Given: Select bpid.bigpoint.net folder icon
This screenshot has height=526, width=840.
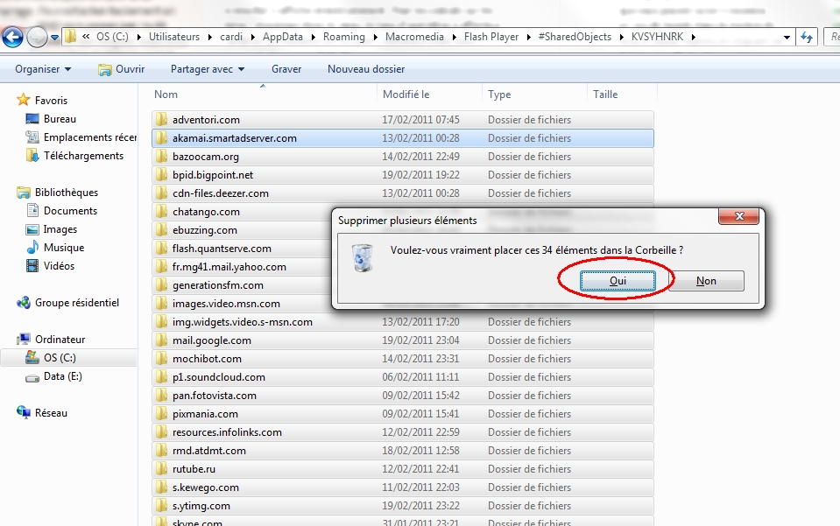Looking at the screenshot, I should coord(162,174).
